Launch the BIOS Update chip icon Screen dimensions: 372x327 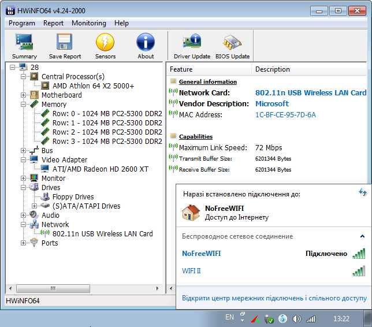(x=232, y=43)
